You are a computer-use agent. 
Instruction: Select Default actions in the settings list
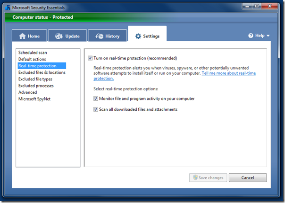(32, 59)
